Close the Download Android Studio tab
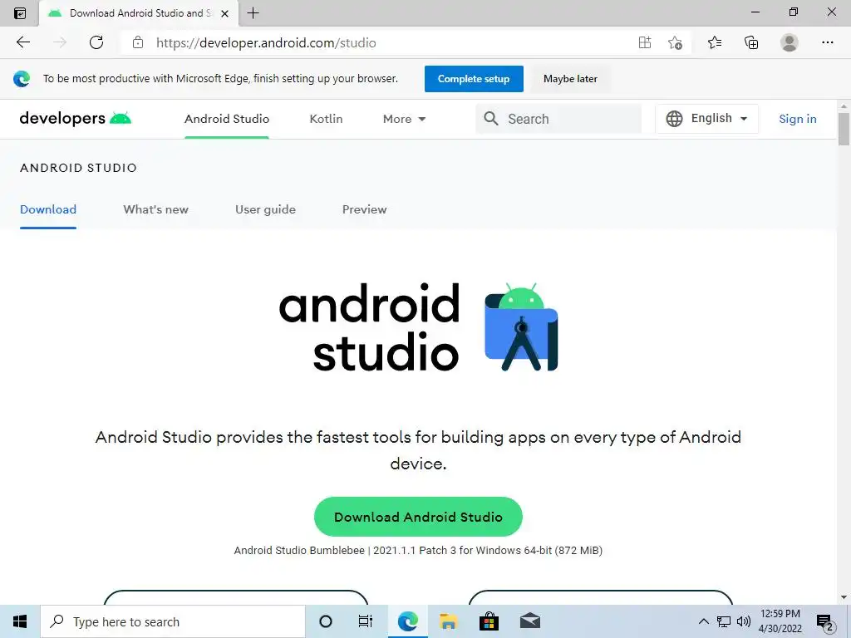851x638 pixels. tap(224, 13)
